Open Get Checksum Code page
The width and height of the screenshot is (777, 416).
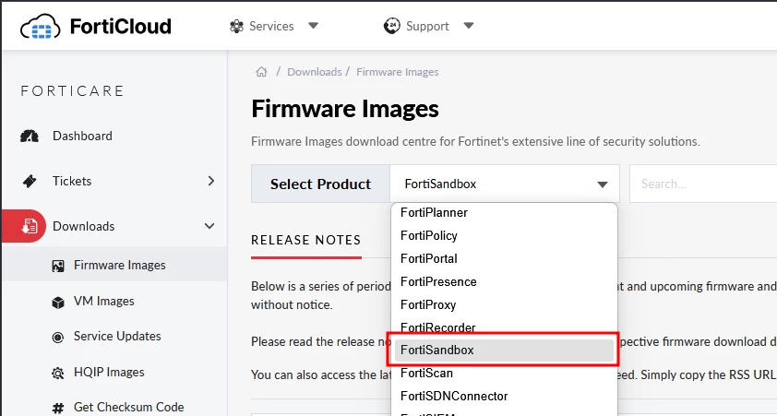coord(129,407)
